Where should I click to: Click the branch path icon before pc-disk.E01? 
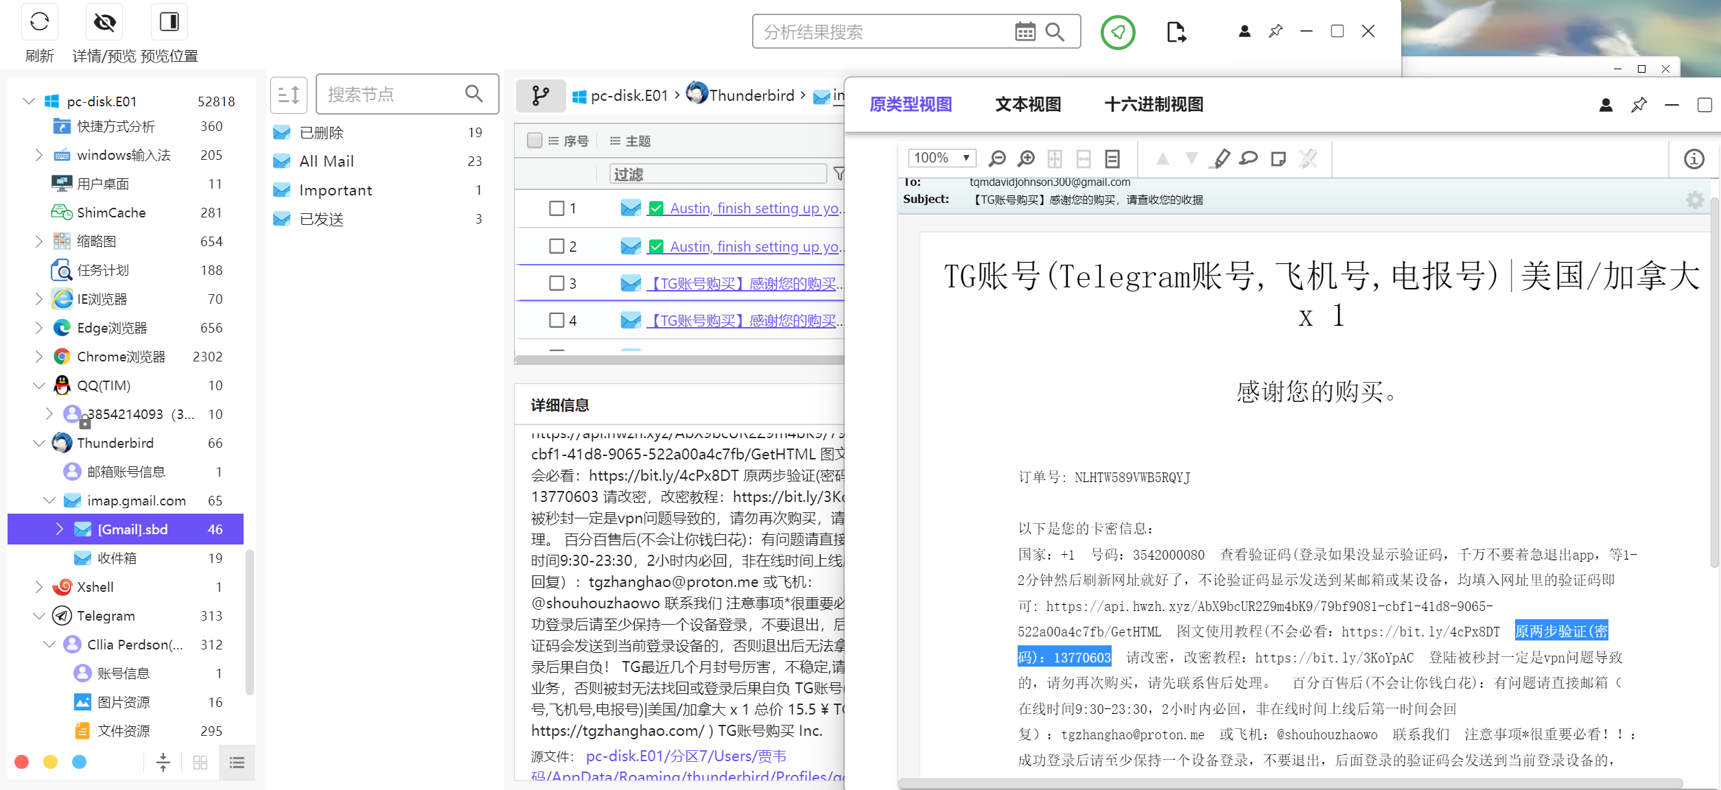[541, 95]
